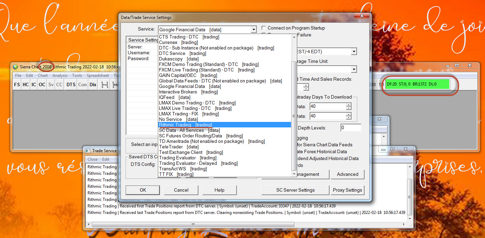Open the Spreadsheet menu
Viewport: 485px width, 238px height.
[98, 76]
